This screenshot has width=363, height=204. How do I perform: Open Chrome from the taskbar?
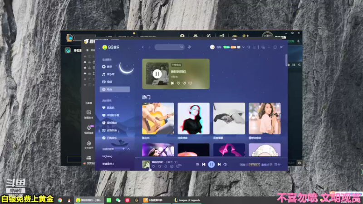pyautogui.click(x=60, y=200)
